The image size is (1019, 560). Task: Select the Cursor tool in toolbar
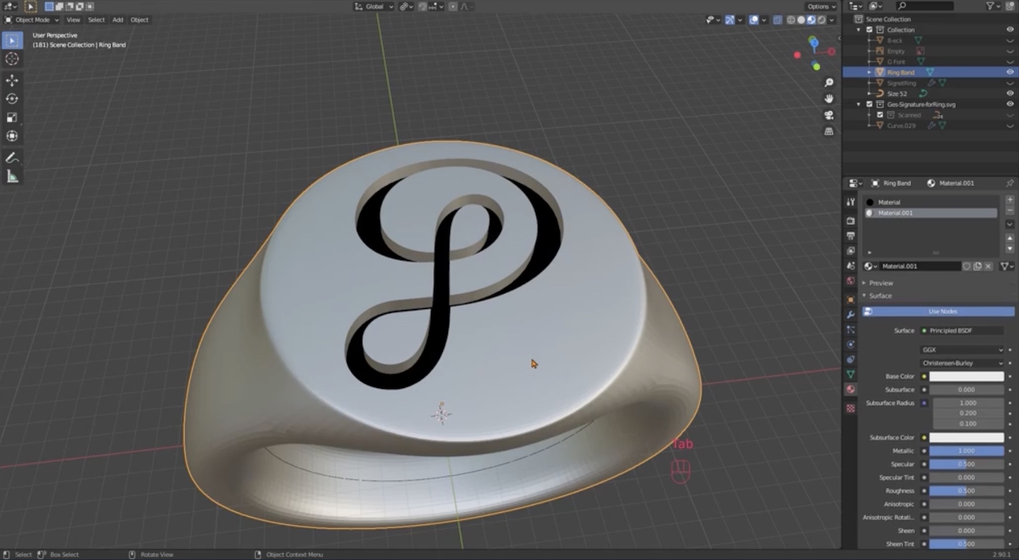tap(12, 59)
